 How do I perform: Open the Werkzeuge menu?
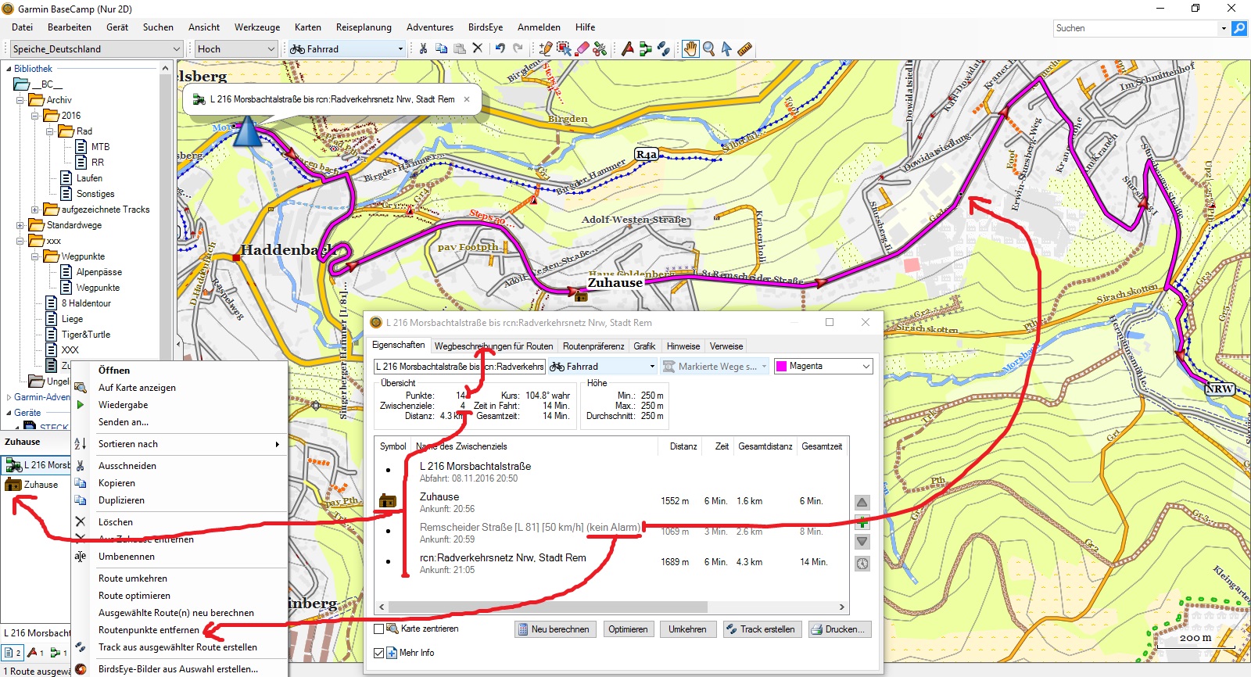pyautogui.click(x=257, y=27)
